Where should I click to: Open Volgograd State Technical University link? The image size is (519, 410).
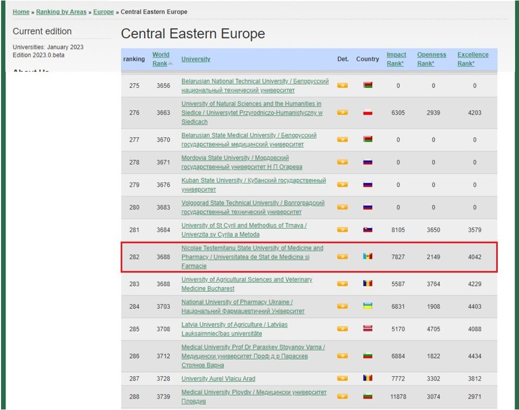tap(253, 203)
